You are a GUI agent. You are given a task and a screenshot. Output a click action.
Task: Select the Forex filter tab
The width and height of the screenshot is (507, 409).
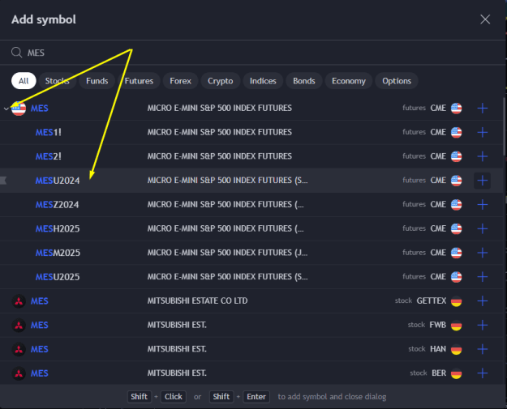[180, 81]
